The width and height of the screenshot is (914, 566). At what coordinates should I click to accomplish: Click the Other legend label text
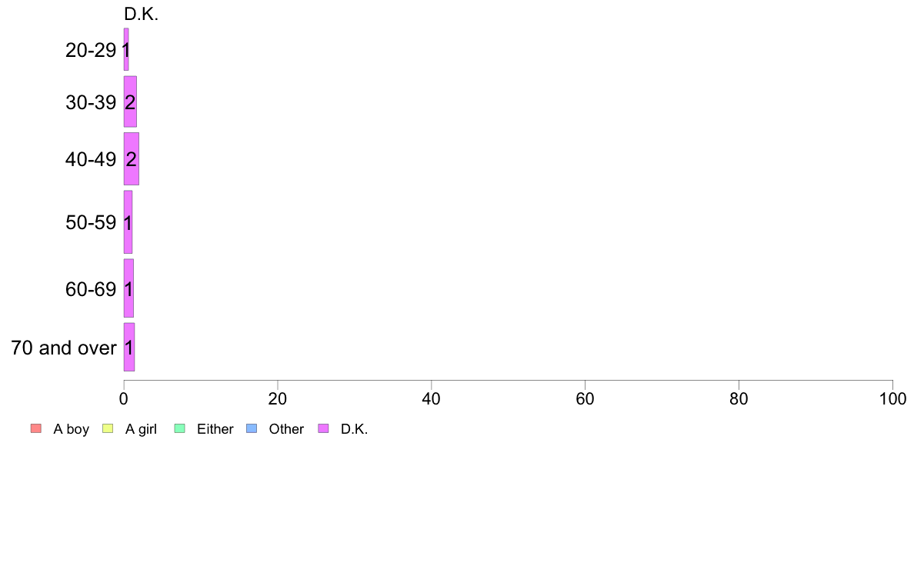tap(286, 429)
